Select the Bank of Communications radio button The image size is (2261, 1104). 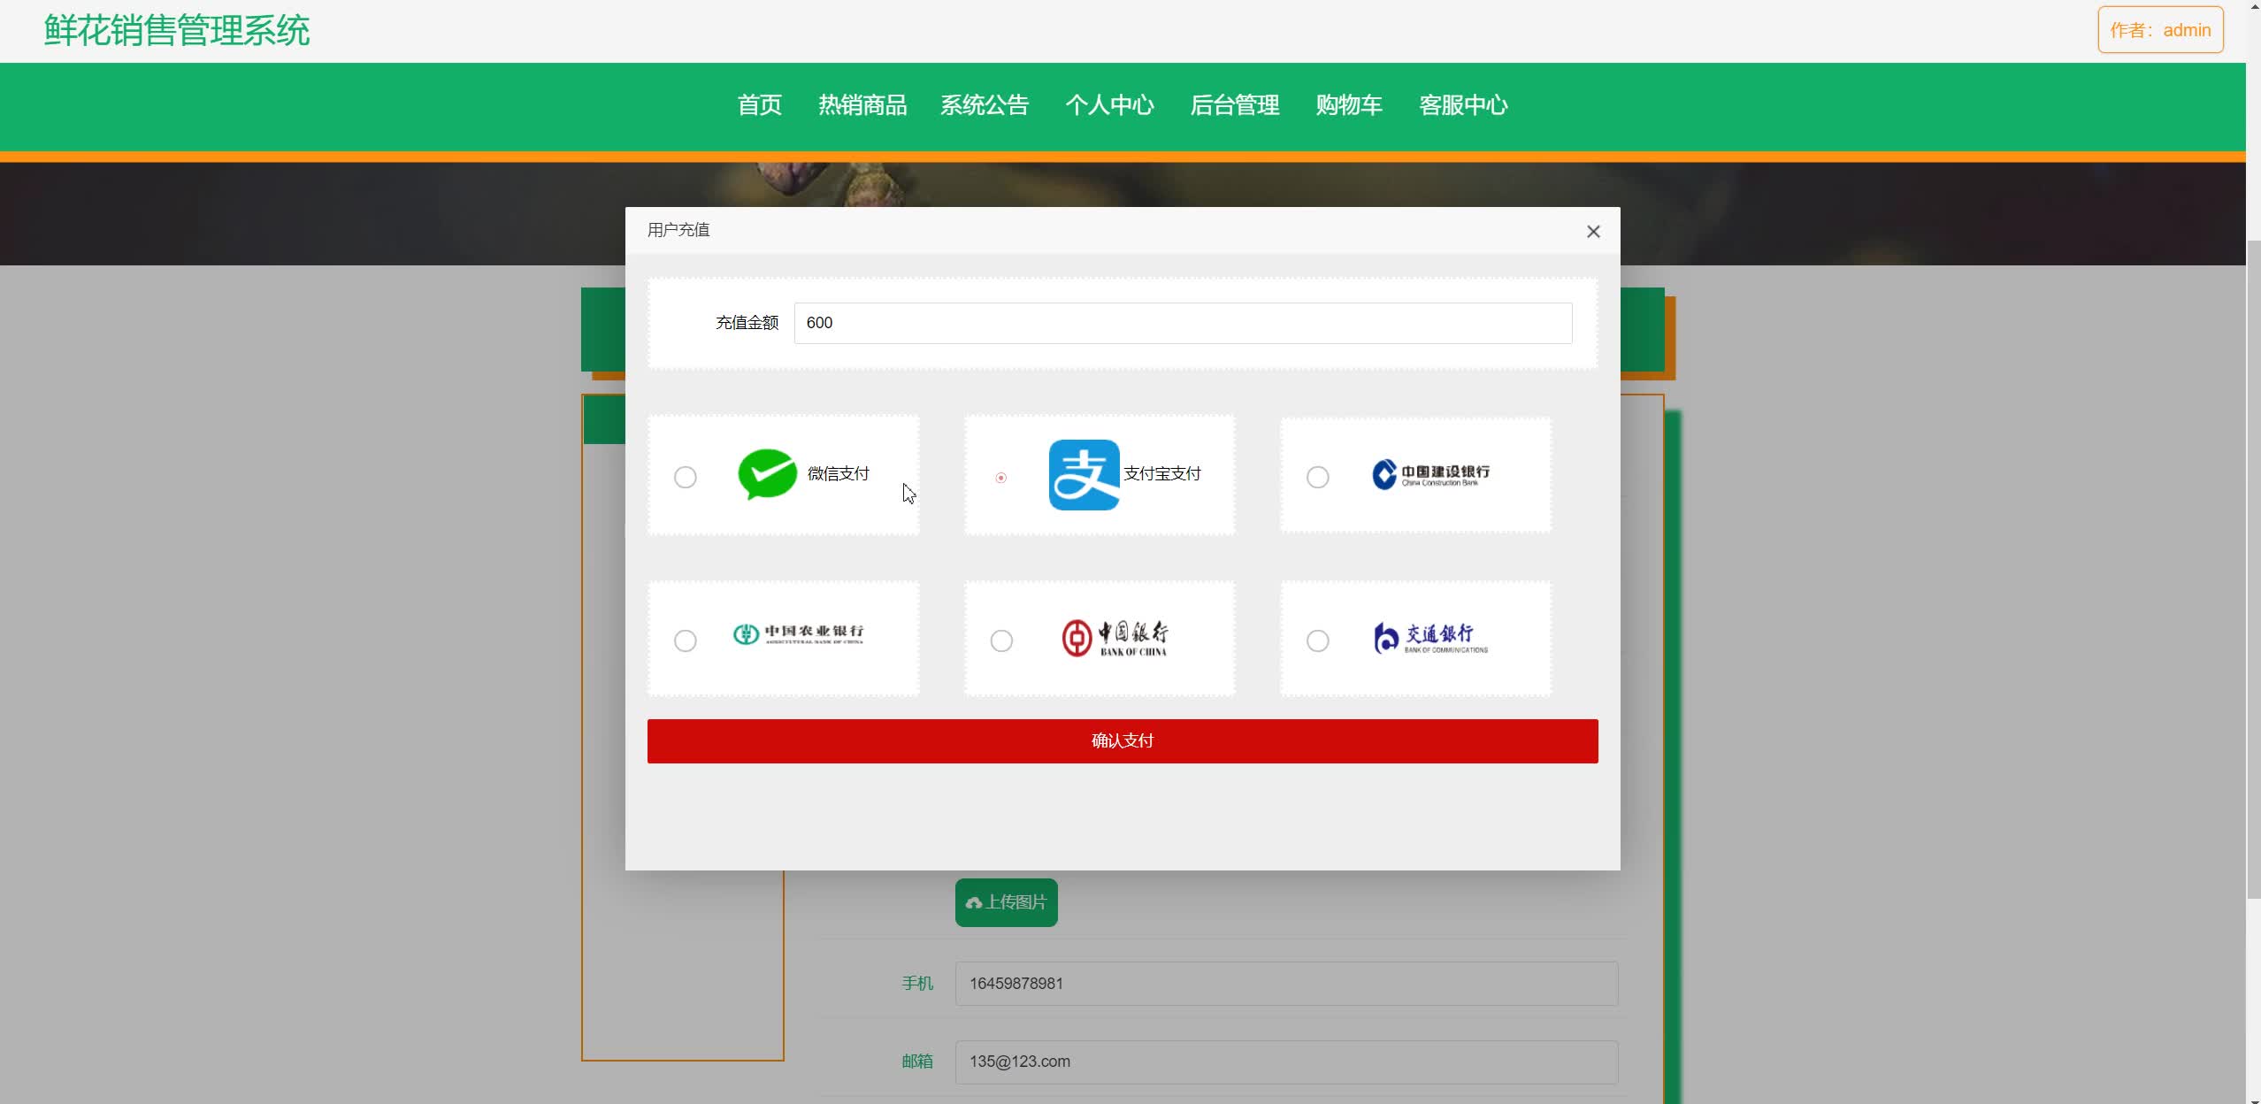(1317, 640)
